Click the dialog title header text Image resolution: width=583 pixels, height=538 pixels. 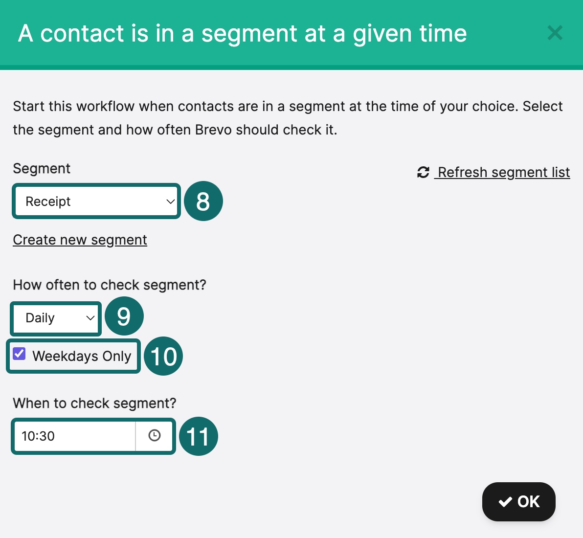pos(242,33)
